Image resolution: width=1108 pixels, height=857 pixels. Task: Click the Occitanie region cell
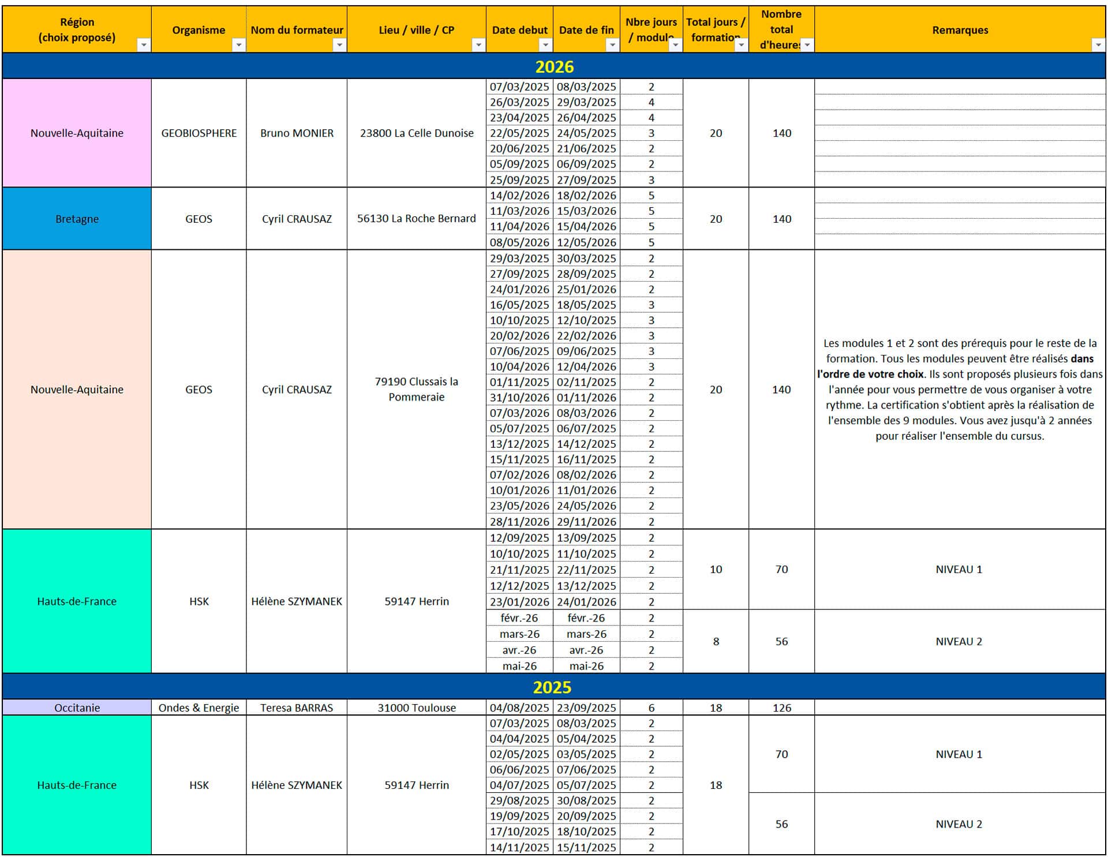[77, 708]
